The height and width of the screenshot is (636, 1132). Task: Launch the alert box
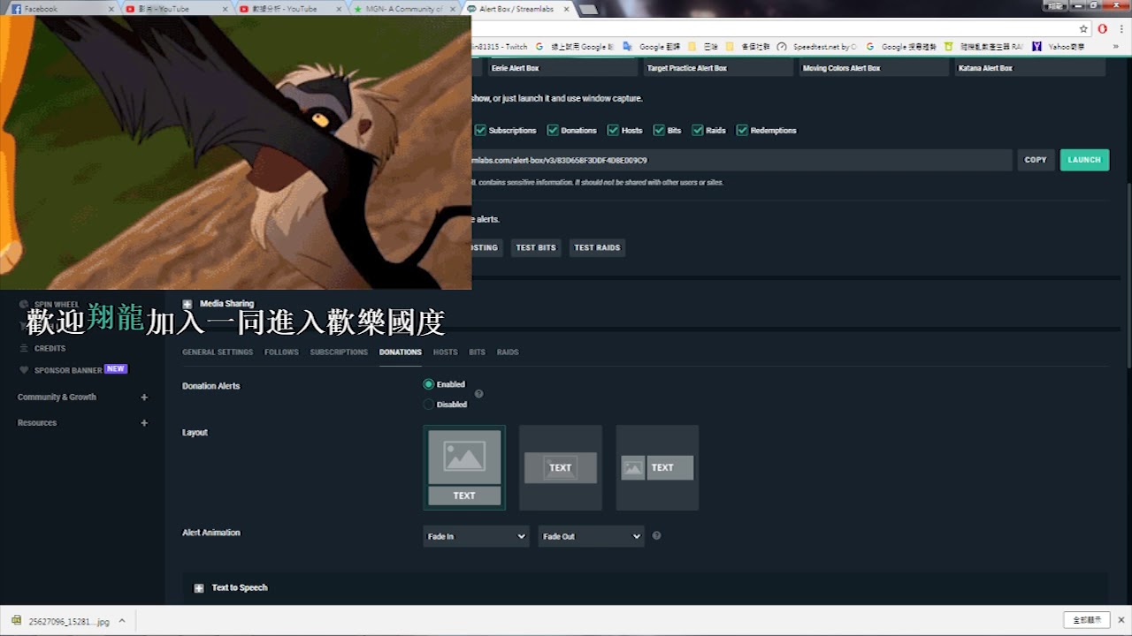pyautogui.click(x=1084, y=160)
